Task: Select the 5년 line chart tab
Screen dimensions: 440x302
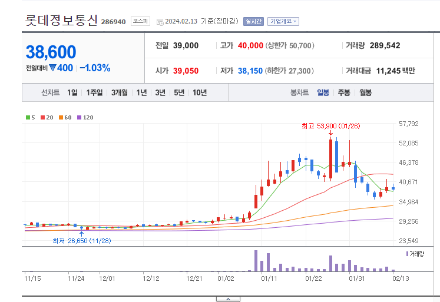Action: coord(179,92)
